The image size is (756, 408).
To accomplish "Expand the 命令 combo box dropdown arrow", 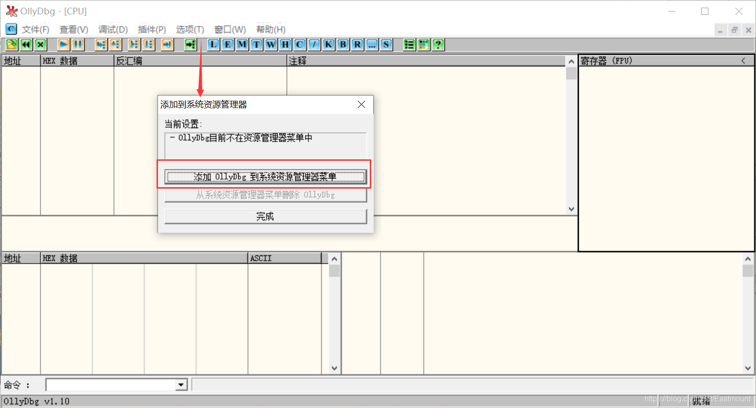I will [x=181, y=385].
